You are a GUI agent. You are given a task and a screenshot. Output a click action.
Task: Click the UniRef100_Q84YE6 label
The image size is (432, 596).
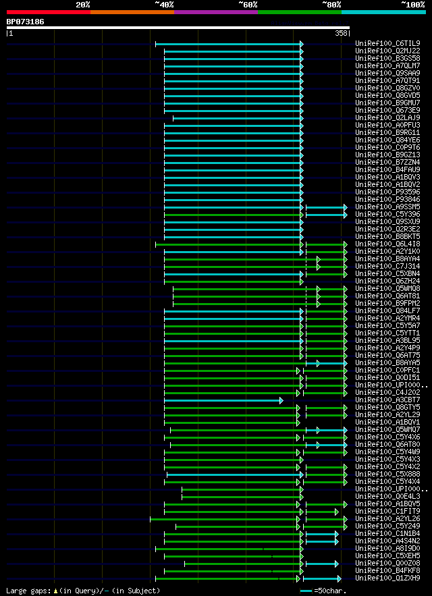tap(387, 140)
